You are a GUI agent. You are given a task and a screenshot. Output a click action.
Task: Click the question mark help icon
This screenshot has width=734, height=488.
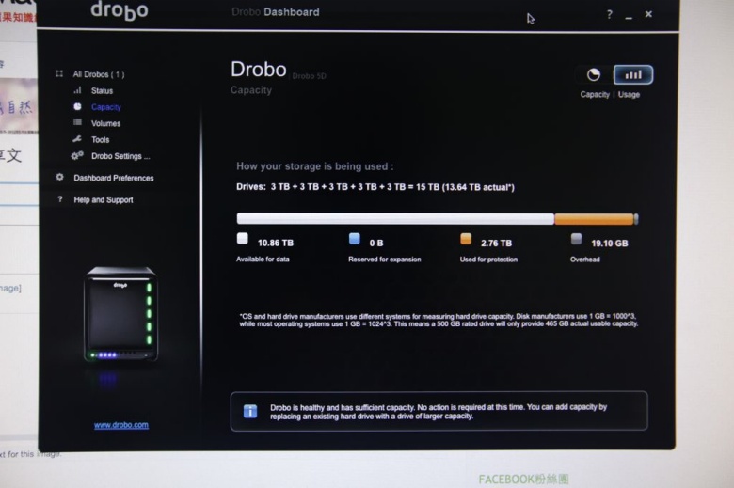click(609, 14)
